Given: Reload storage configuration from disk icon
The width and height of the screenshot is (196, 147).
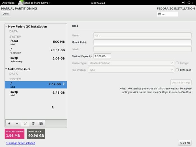Looking at the screenshot, I should 33,123.
